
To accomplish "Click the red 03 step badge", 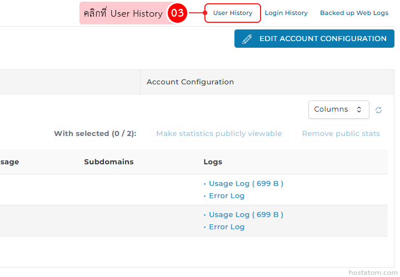I will point(177,13).
